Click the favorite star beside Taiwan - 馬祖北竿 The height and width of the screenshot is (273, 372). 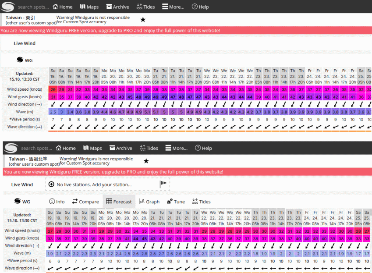pyautogui.click(x=146, y=161)
